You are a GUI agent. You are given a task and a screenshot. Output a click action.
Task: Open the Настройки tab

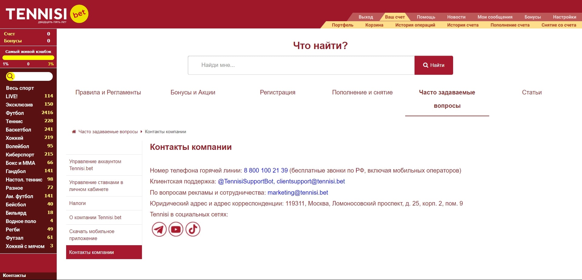point(564,17)
